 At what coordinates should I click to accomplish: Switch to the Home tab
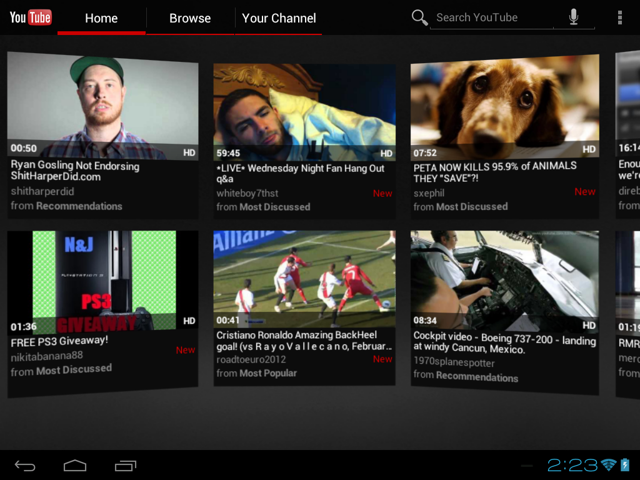101,18
